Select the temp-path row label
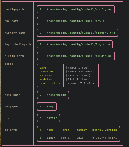Image resolution: width=129 pixels, height=147 pixels. [x=12, y=107]
